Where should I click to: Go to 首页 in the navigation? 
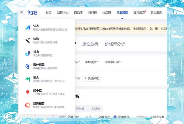coord(49,13)
